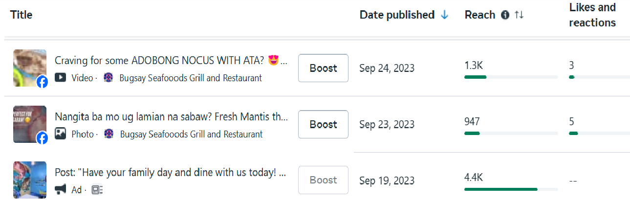Click megaphone Ad icon
Viewport: 630px width, 203px height.
[61, 190]
